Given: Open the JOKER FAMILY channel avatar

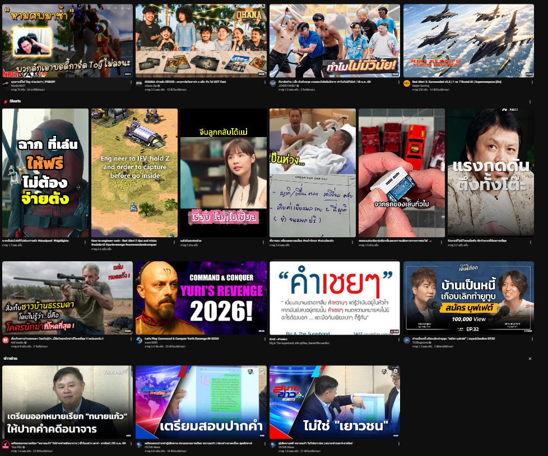Looking at the screenshot, I should point(273,83).
